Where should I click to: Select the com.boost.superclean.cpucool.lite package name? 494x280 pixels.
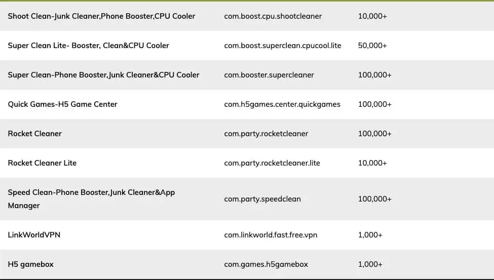[x=283, y=46]
